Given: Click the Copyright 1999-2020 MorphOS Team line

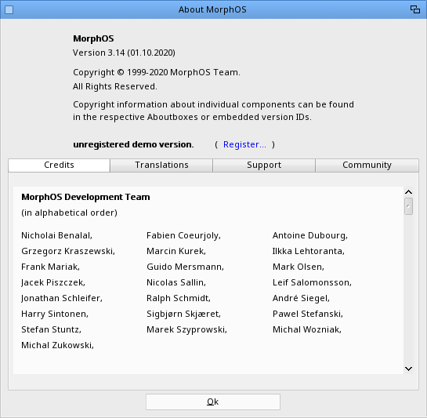Looking at the screenshot, I should tap(157, 72).
